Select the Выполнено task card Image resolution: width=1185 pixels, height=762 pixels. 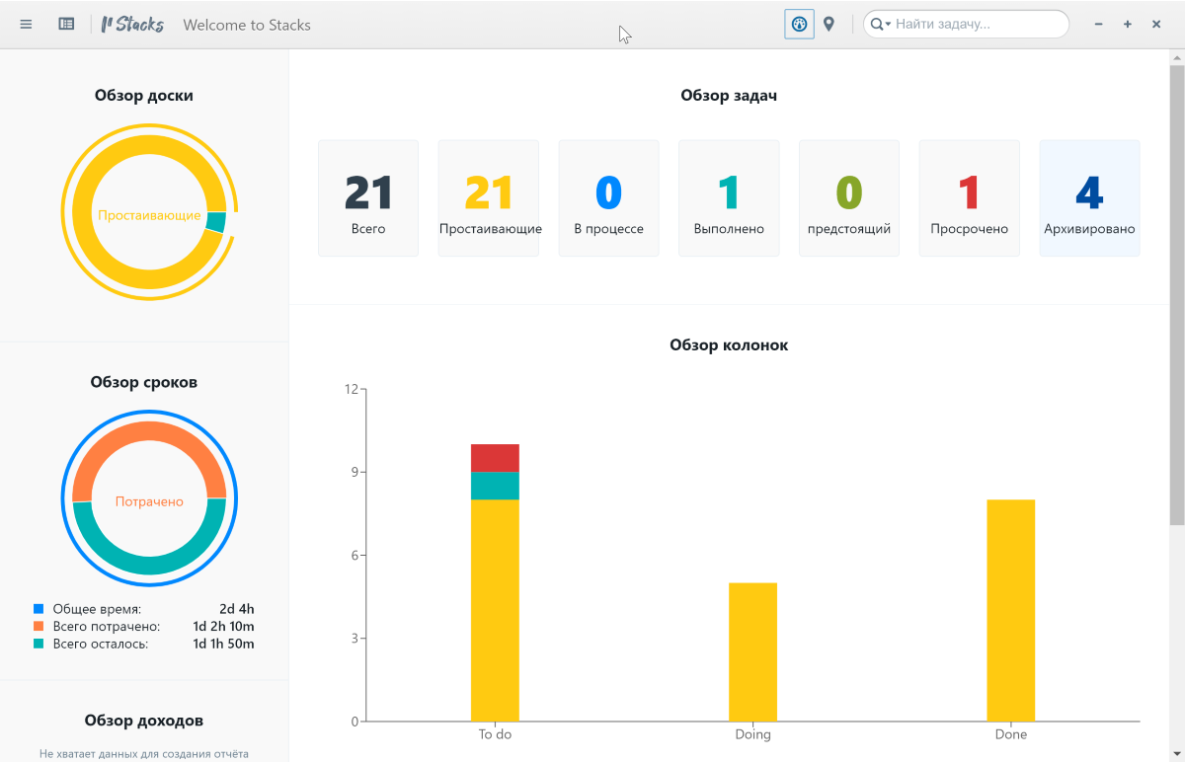tap(729, 198)
